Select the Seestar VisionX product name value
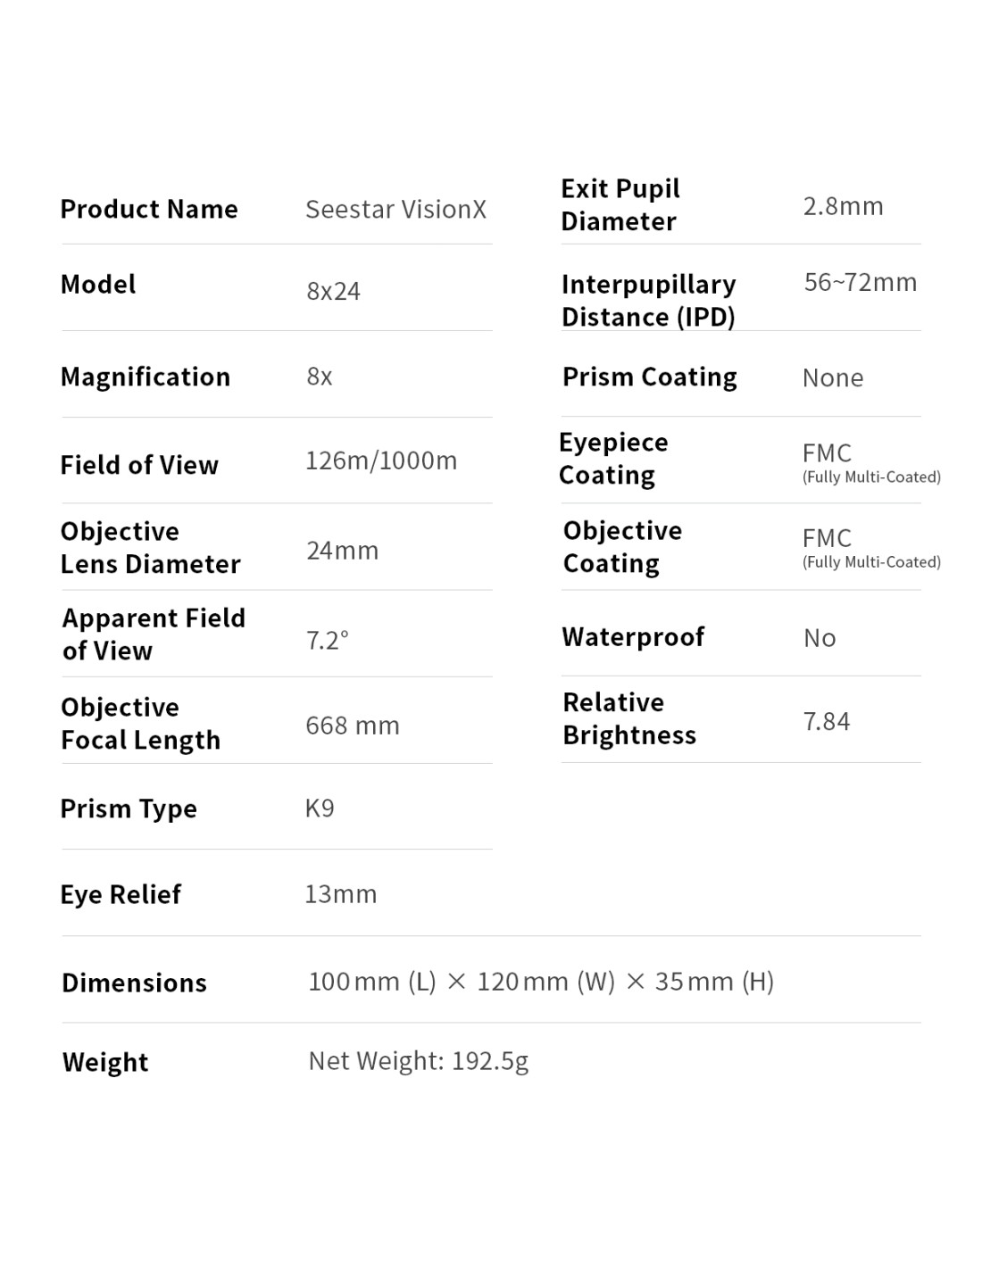The width and height of the screenshot is (982, 1269). point(395,209)
